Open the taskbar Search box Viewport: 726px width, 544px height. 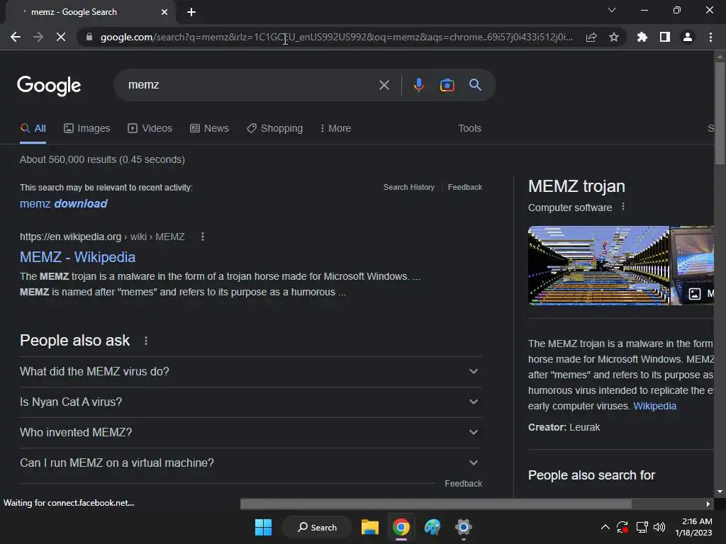click(x=317, y=527)
